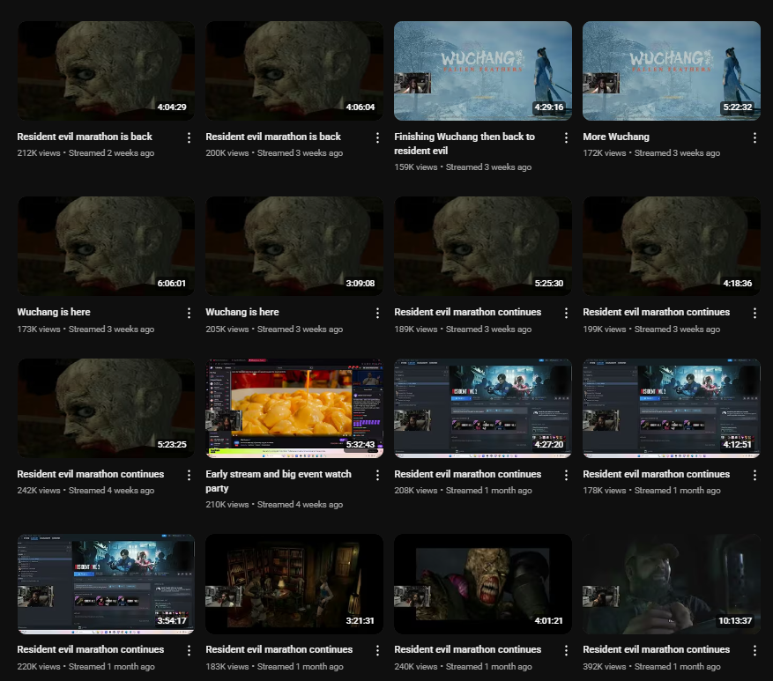Click the thumbnail showing 4:18:36 length
This screenshot has height=681, width=773.
[672, 247]
